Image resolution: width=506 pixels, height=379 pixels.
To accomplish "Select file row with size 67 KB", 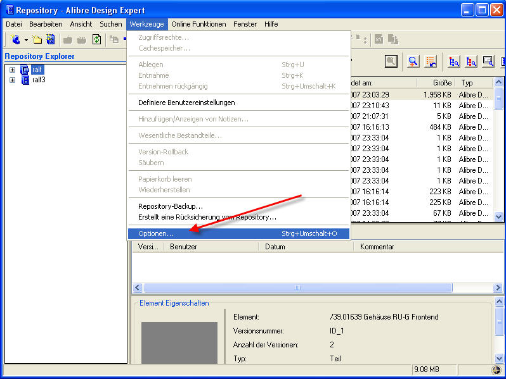I will (422, 213).
